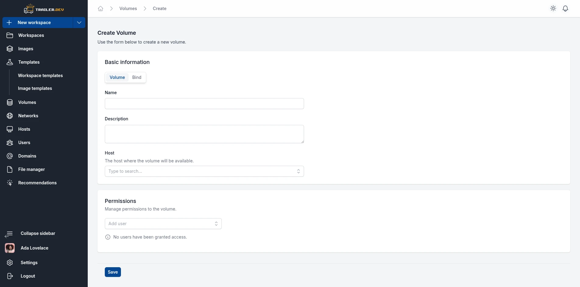Click the Hosts monitor icon

point(10,129)
